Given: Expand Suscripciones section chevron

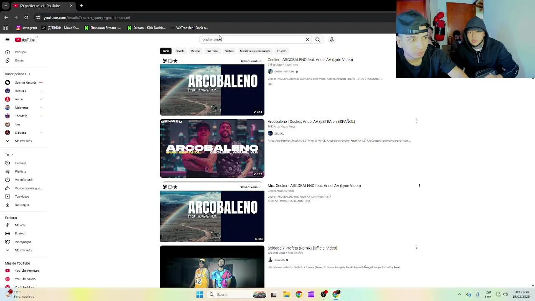Looking at the screenshot, I should coord(29,74).
